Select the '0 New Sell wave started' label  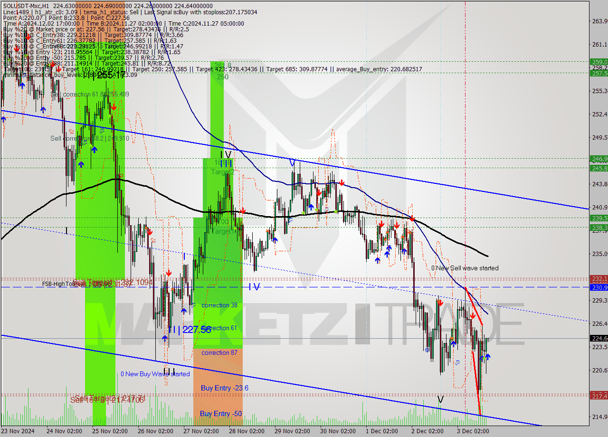point(465,268)
